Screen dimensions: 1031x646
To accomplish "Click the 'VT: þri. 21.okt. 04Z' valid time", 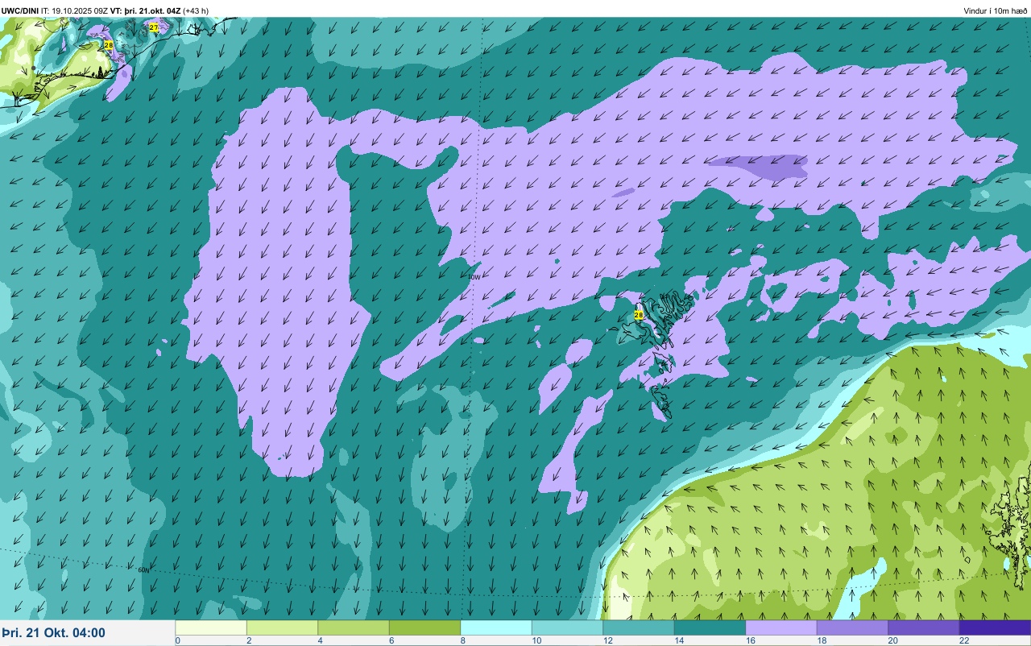I will (x=146, y=10).
